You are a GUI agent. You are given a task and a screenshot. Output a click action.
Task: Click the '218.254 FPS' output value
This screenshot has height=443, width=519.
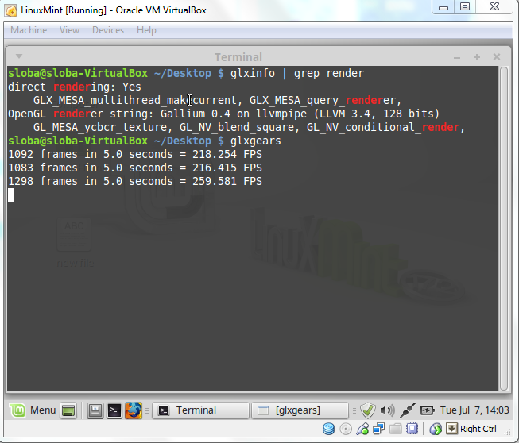pyautogui.click(x=227, y=154)
